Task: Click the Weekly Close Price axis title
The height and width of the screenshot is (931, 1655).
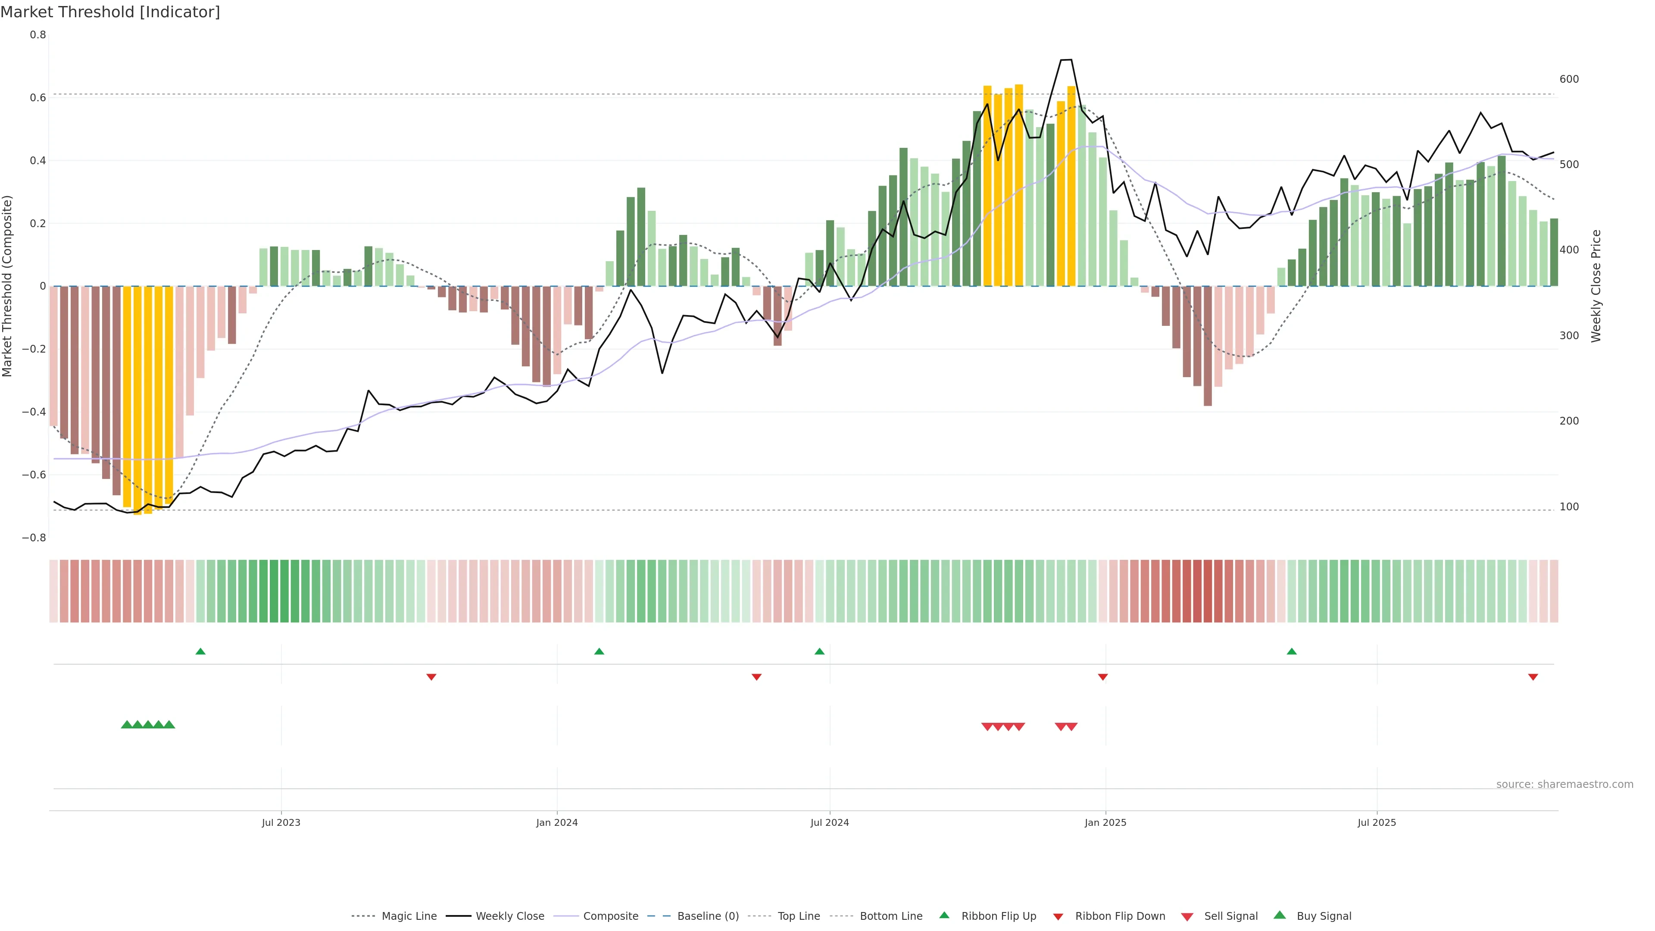Action: 1596,286
